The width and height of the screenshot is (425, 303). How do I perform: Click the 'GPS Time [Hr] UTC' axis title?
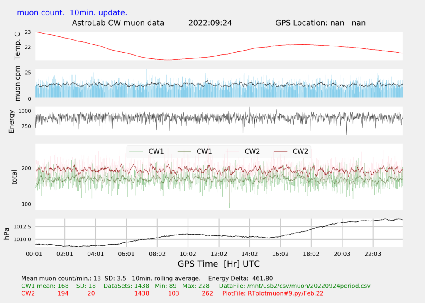pyautogui.click(x=219, y=264)
